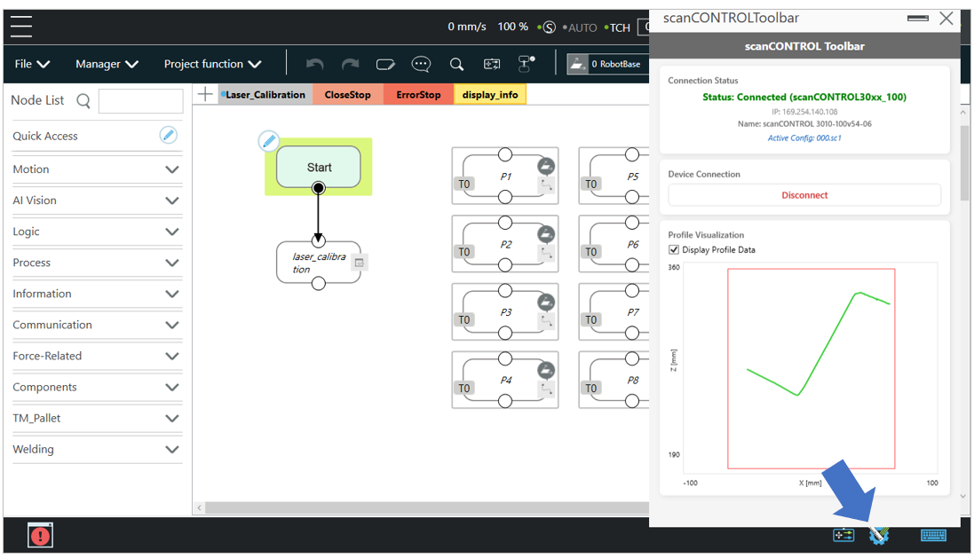Open the controller panel icon in status bar
The height and width of the screenshot is (558, 974).
point(843,535)
